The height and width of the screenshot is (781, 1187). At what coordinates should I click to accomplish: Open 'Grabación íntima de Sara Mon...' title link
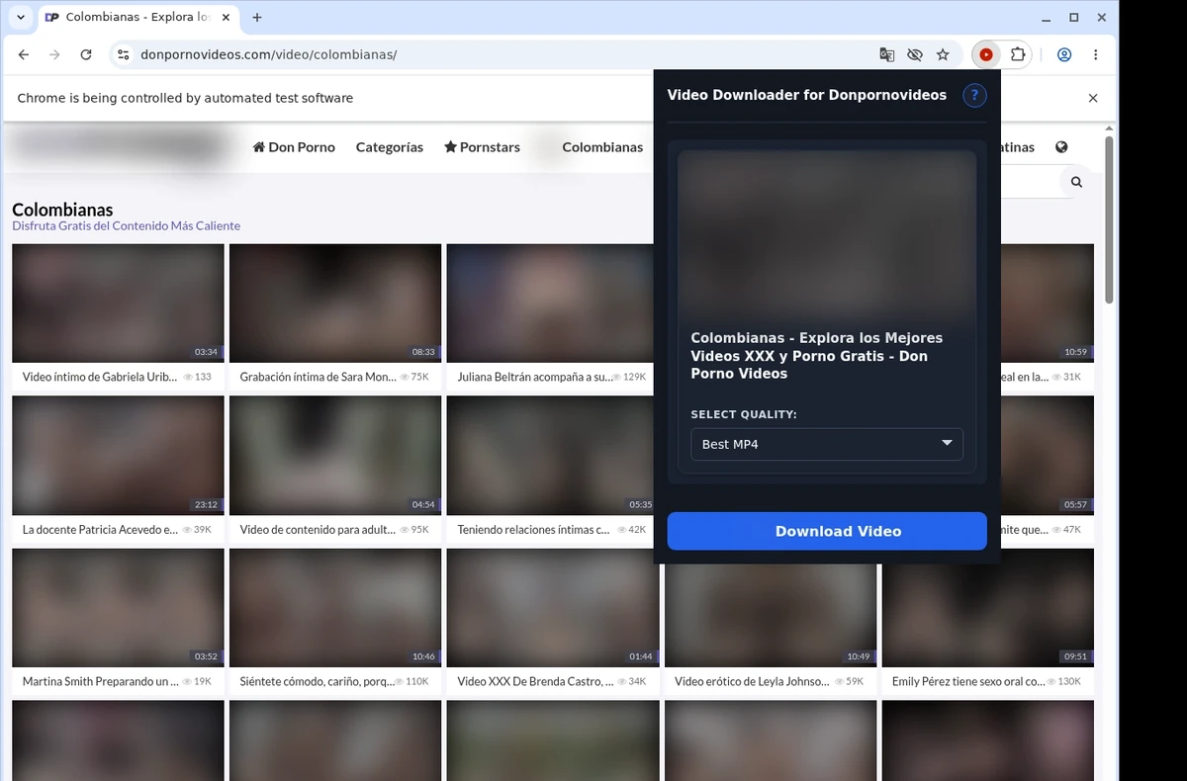click(318, 377)
